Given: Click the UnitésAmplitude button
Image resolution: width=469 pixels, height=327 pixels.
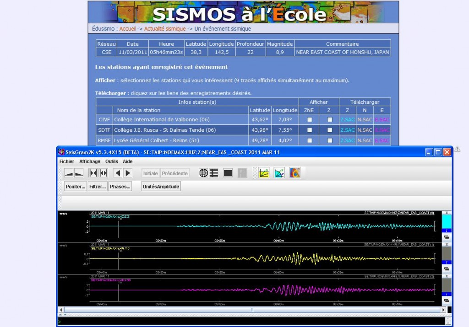Looking at the screenshot, I should coord(161,187).
